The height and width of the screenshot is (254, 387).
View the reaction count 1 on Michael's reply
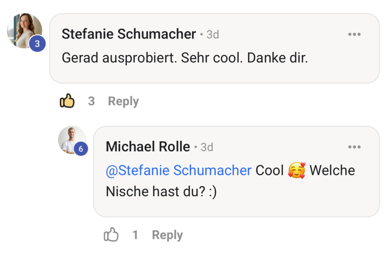(x=136, y=234)
